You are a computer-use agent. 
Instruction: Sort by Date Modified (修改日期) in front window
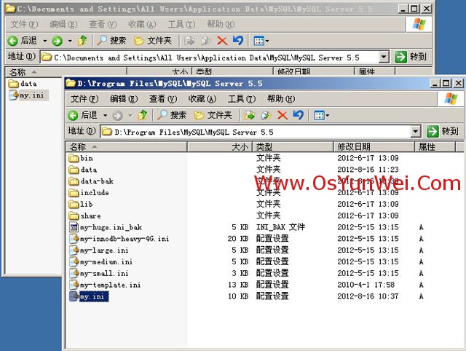tap(374, 147)
